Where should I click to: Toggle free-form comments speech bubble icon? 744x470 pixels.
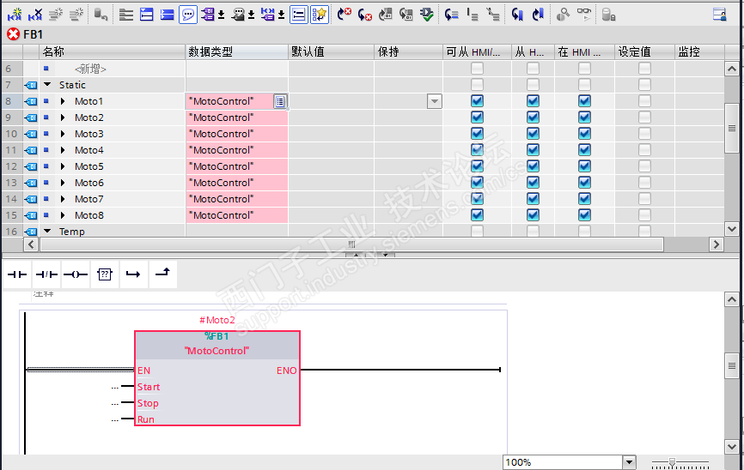click(x=188, y=15)
